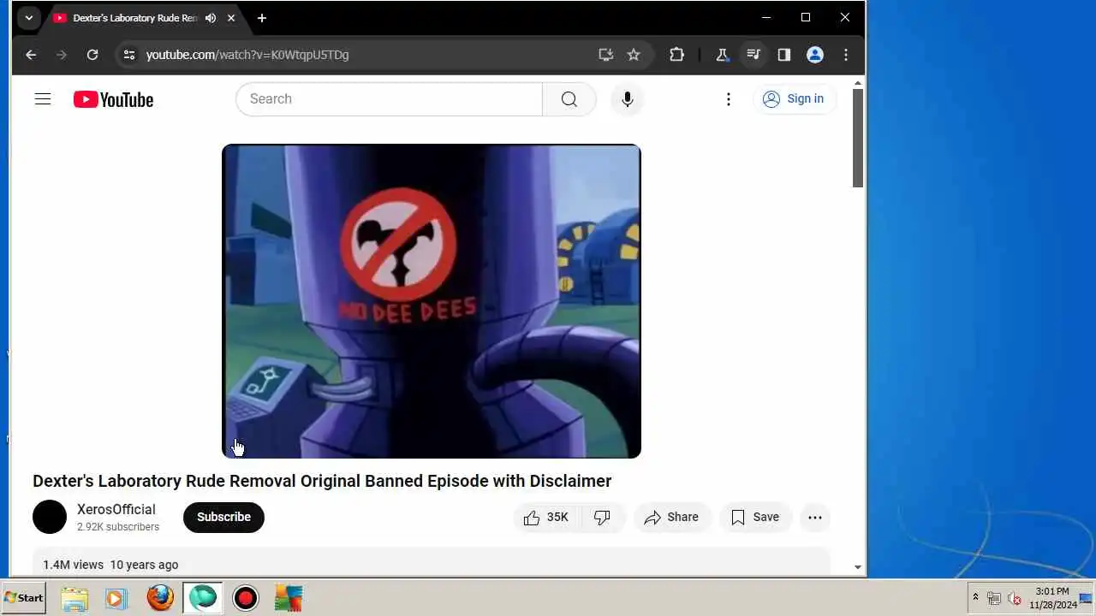Screen dimensions: 1096x616
Task: Reload the YouTube page
Action: 92,55
